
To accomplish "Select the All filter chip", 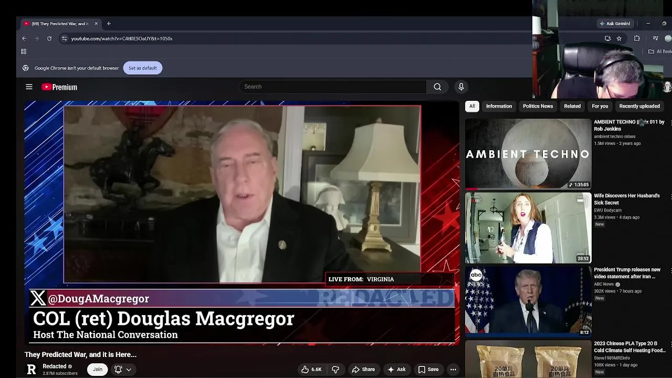I will (x=472, y=106).
